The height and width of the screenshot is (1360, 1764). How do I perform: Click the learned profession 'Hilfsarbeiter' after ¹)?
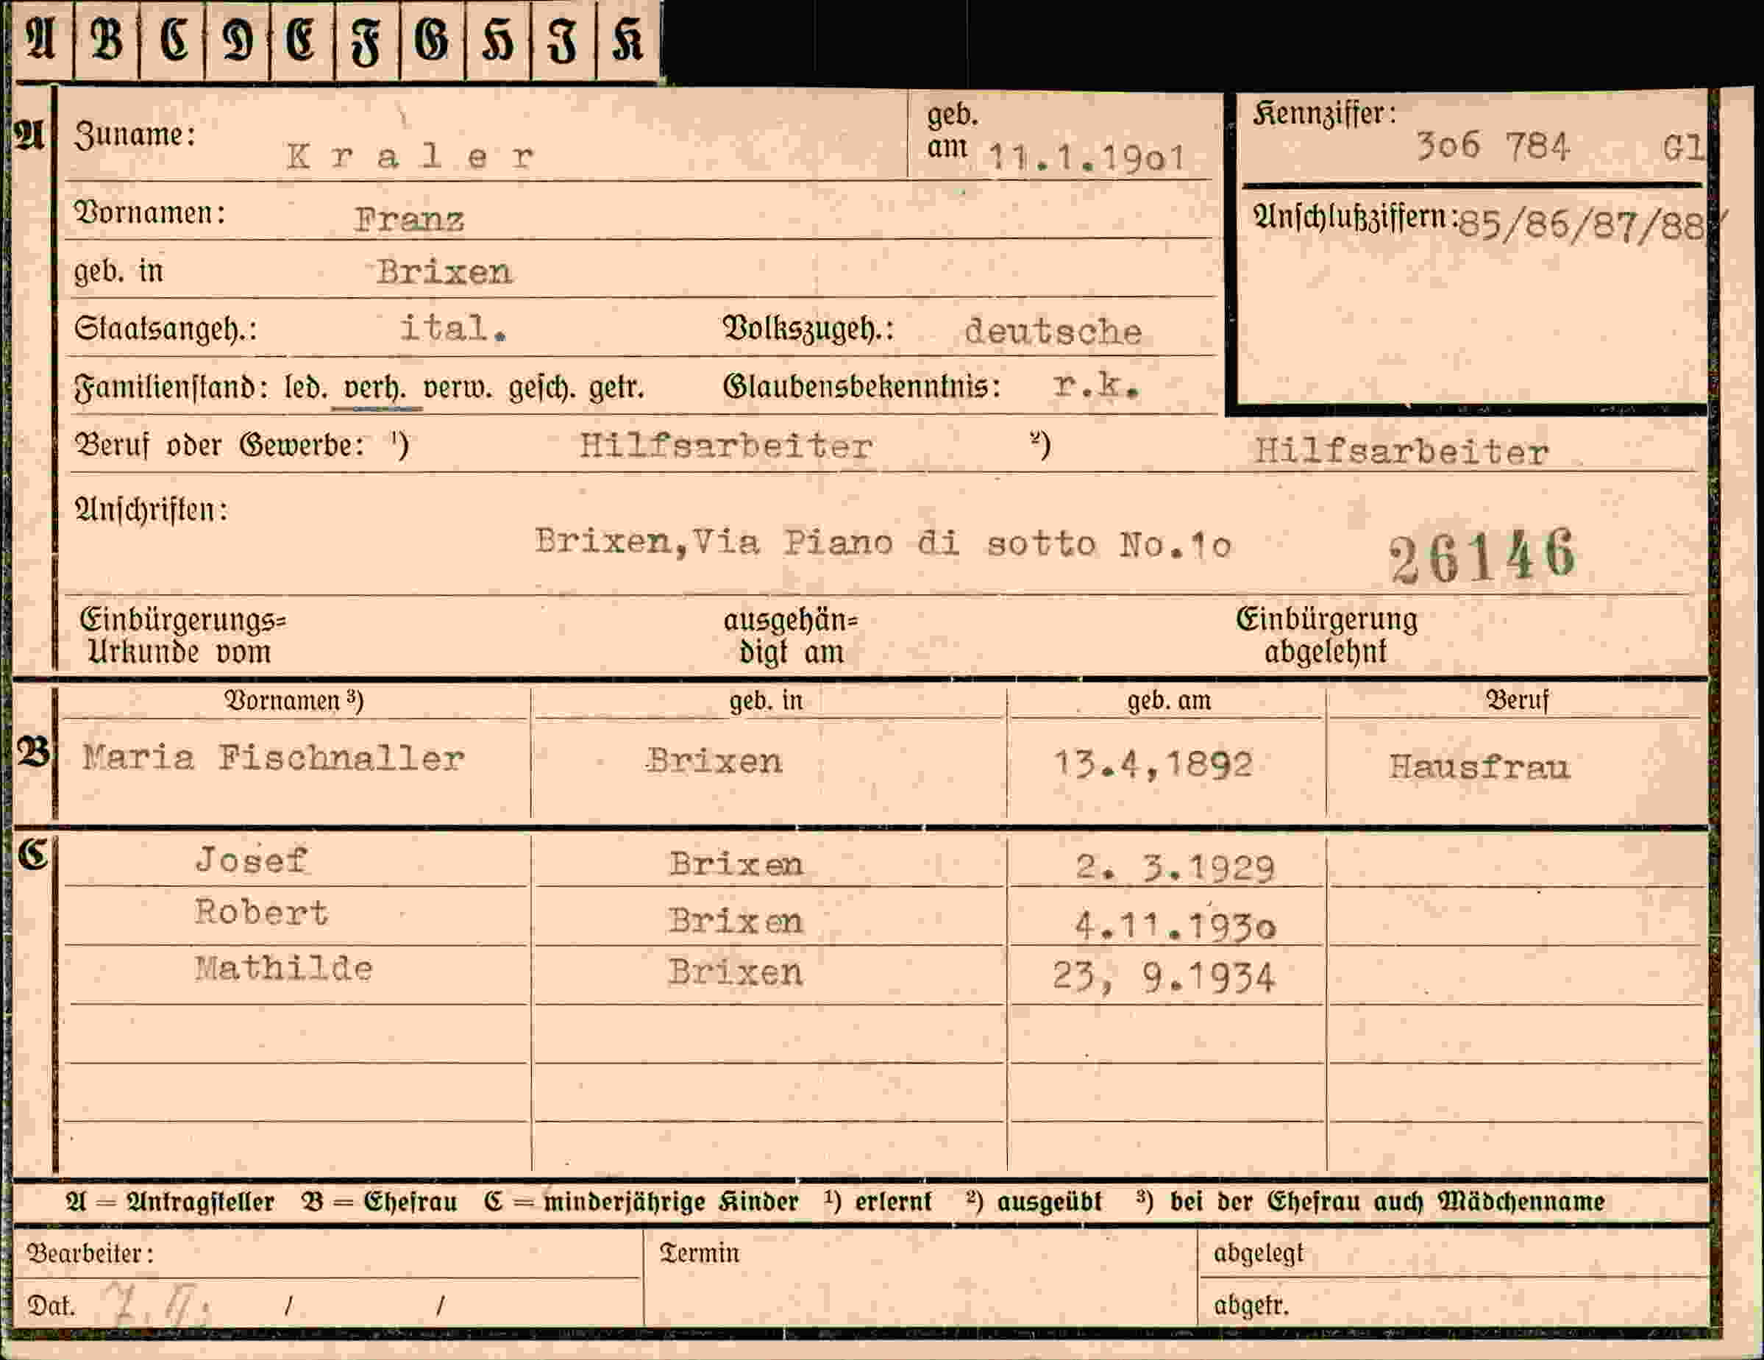(725, 446)
